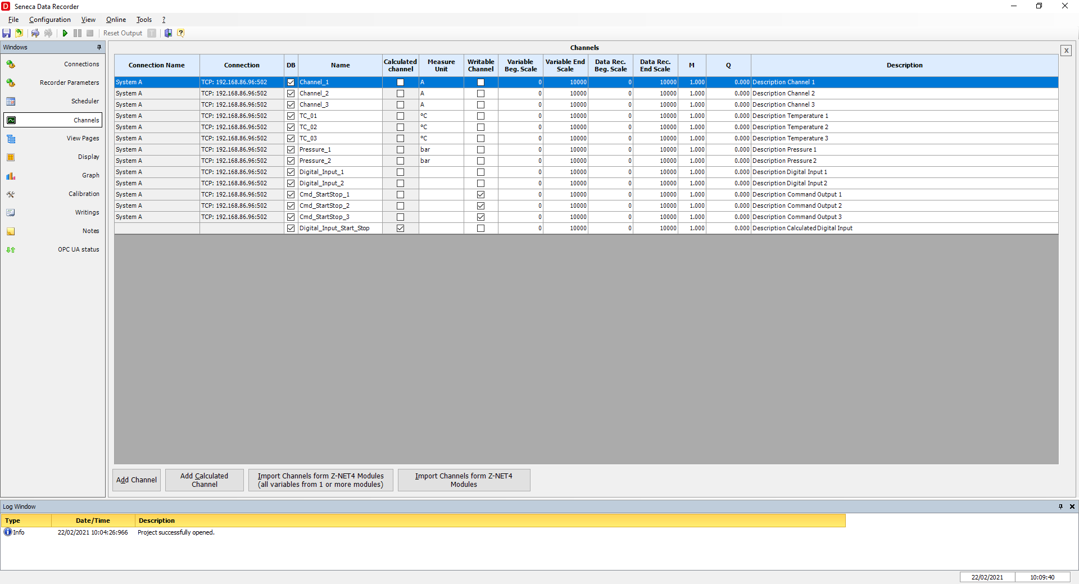The width and height of the screenshot is (1079, 584).
Task: Click the Channels sidebar icon
Action: [x=11, y=120]
